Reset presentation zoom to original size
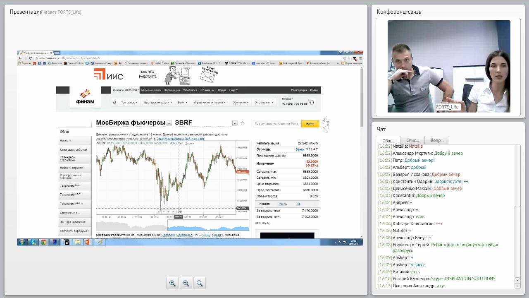Image resolution: width=529 pixels, height=298 pixels. [x=200, y=283]
